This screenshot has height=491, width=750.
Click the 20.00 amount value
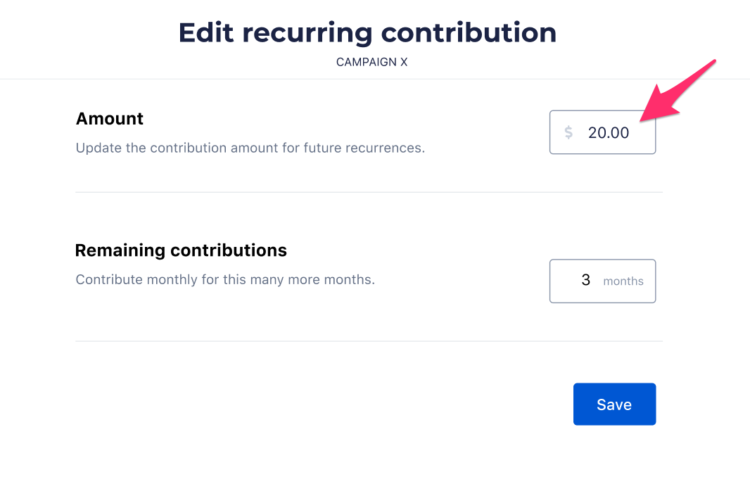tap(609, 132)
